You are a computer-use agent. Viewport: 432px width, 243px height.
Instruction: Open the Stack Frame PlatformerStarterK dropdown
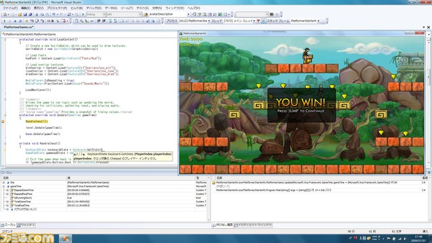click(305, 21)
